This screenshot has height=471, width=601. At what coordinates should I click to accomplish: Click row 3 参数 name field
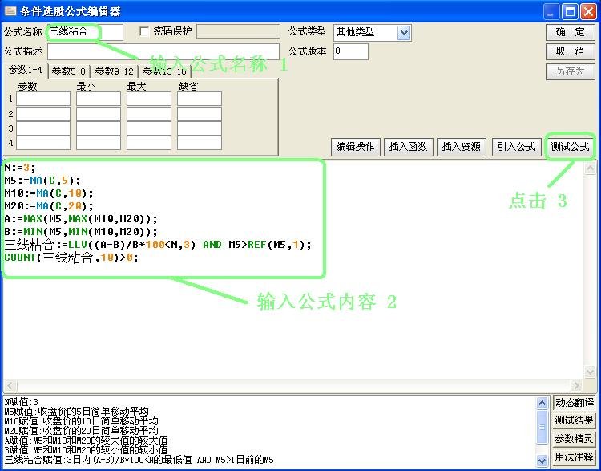click(x=43, y=128)
